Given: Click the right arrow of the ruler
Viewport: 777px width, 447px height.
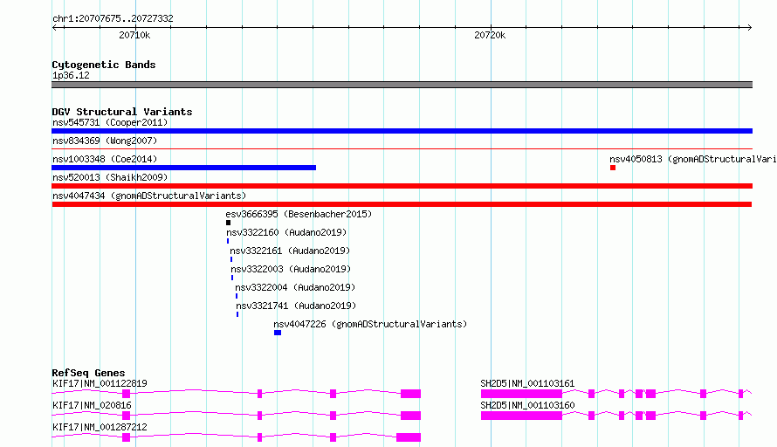Looking at the screenshot, I should tap(749, 28).
